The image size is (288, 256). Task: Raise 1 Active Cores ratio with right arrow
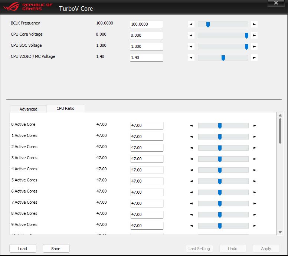tap(255, 137)
